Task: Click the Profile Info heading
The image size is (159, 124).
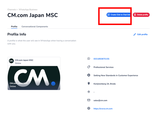Action: (x=17, y=34)
